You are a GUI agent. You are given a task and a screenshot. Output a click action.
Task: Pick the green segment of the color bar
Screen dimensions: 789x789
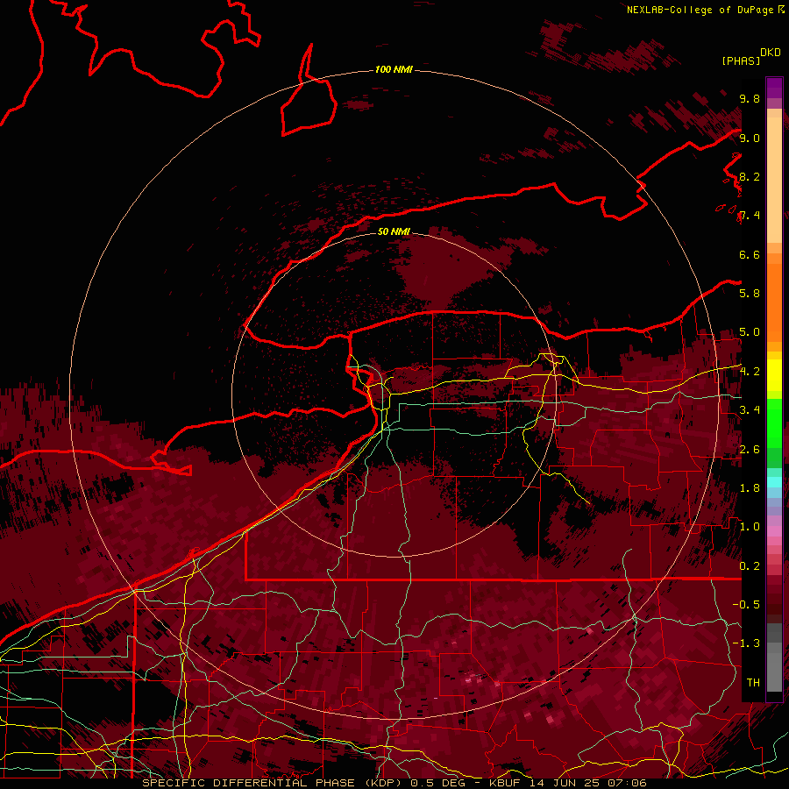[774, 423]
